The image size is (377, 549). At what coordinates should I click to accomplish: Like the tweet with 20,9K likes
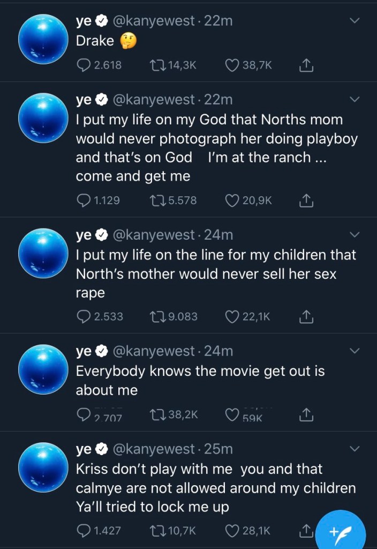tap(232, 201)
